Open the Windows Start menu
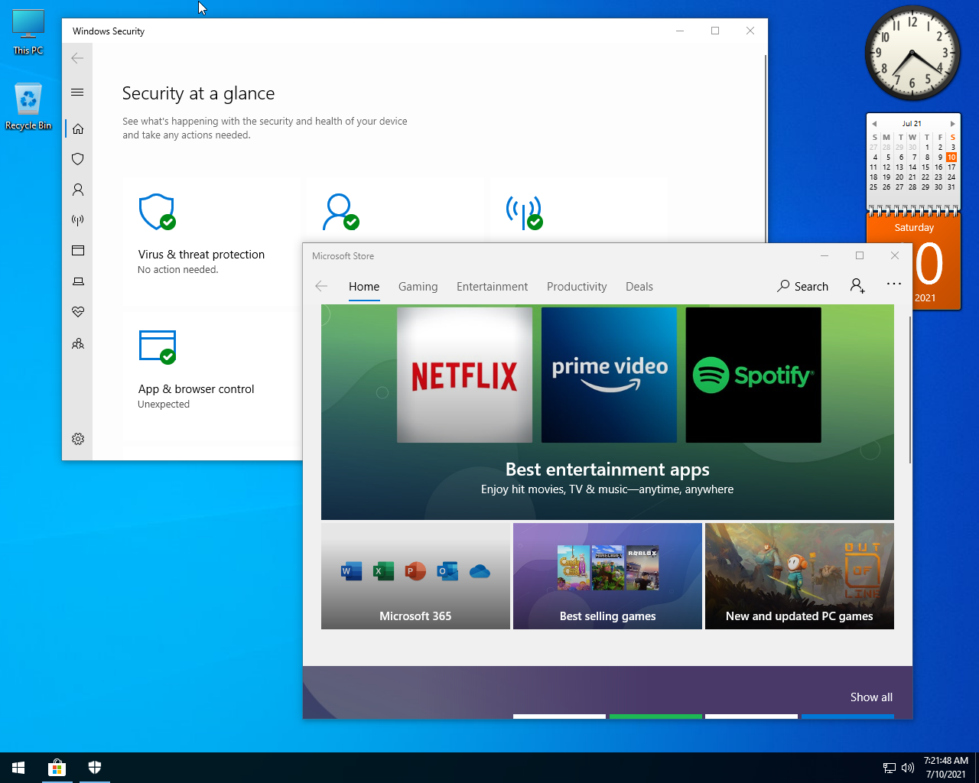The image size is (979, 783). coord(18,768)
